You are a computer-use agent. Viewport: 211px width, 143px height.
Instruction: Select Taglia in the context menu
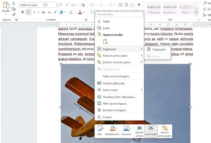click(106, 21)
